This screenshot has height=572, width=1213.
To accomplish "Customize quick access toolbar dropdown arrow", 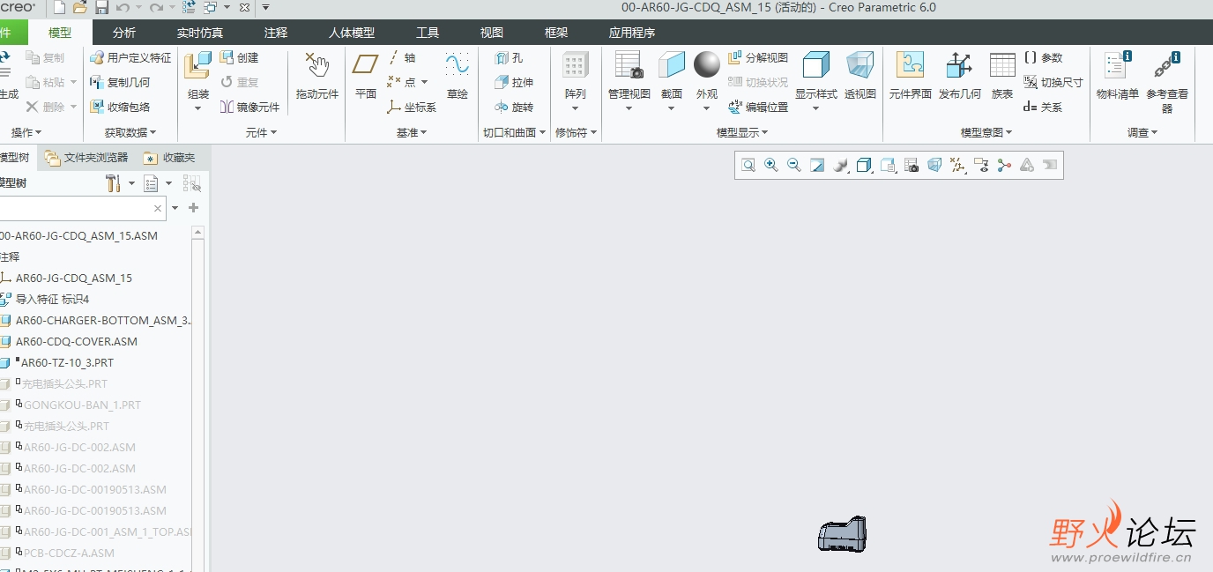I will [x=265, y=8].
